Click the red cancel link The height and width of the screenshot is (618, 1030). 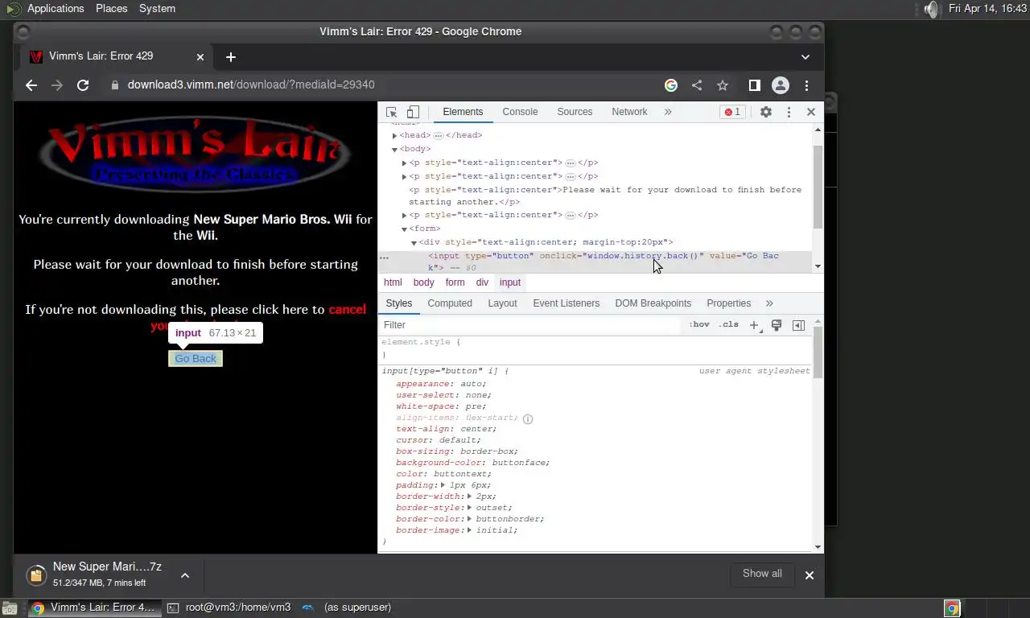347,309
